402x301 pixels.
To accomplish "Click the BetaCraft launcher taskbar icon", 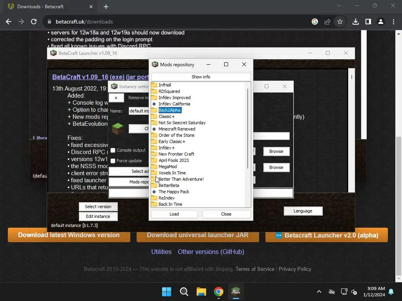I will (x=236, y=292).
